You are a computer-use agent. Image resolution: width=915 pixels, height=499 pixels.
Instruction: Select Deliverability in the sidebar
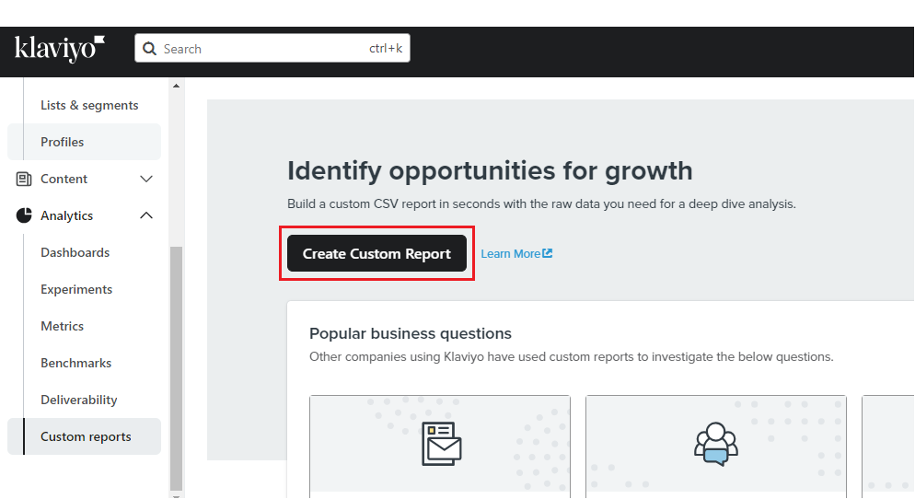pos(79,400)
